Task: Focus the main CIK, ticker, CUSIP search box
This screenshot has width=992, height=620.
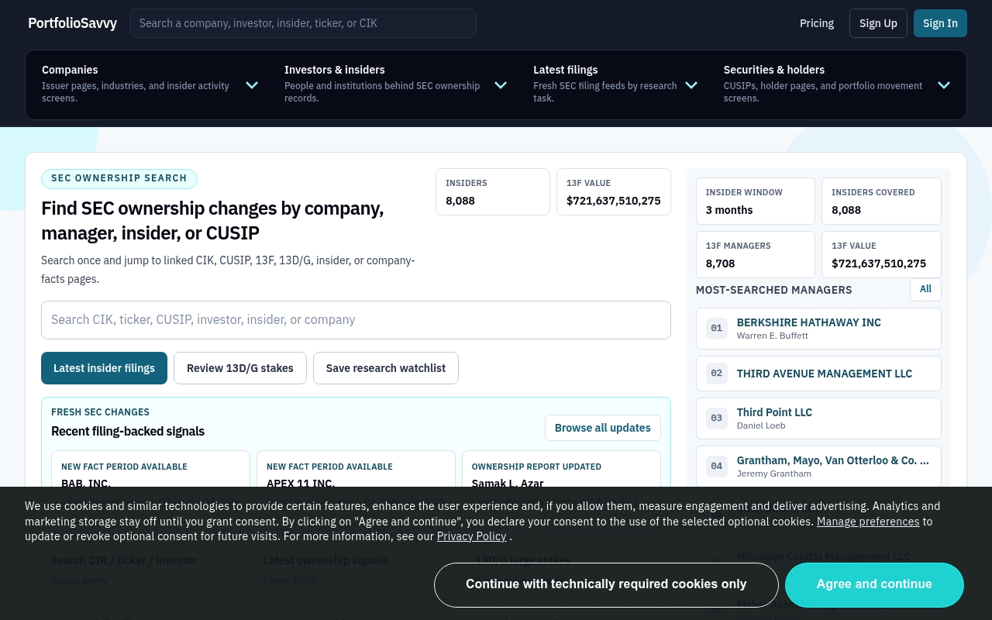Action: [x=356, y=320]
